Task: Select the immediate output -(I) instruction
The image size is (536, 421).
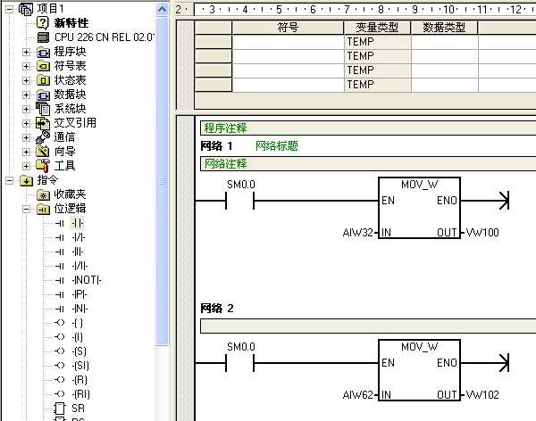Action: coord(78,337)
